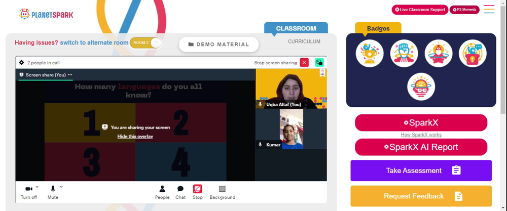Click Take Assessment button
The width and height of the screenshot is (507, 211).
click(x=421, y=171)
